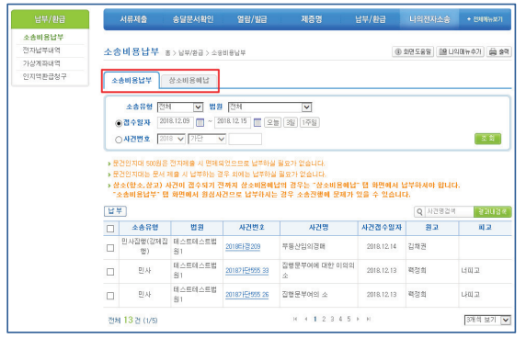This screenshot has height=338, width=526.
Task: Go to next page of results
Action: (x=359, y=319)
